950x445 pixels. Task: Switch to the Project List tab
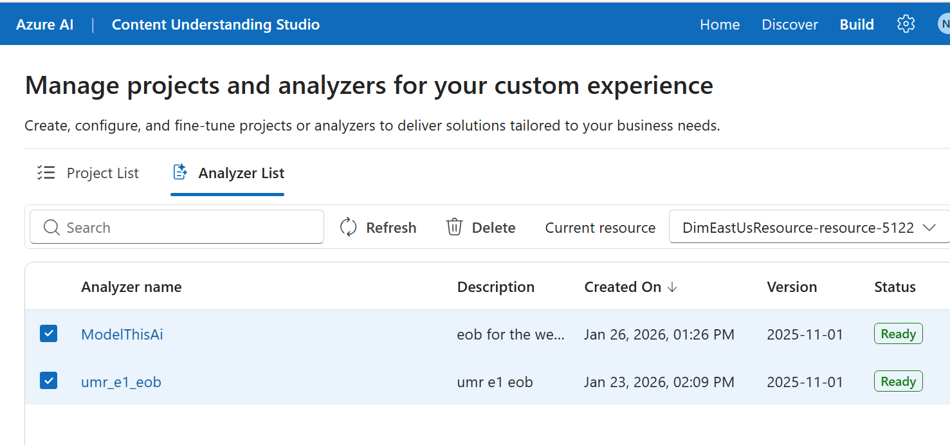pyautogui.click(x=102, y=172)
